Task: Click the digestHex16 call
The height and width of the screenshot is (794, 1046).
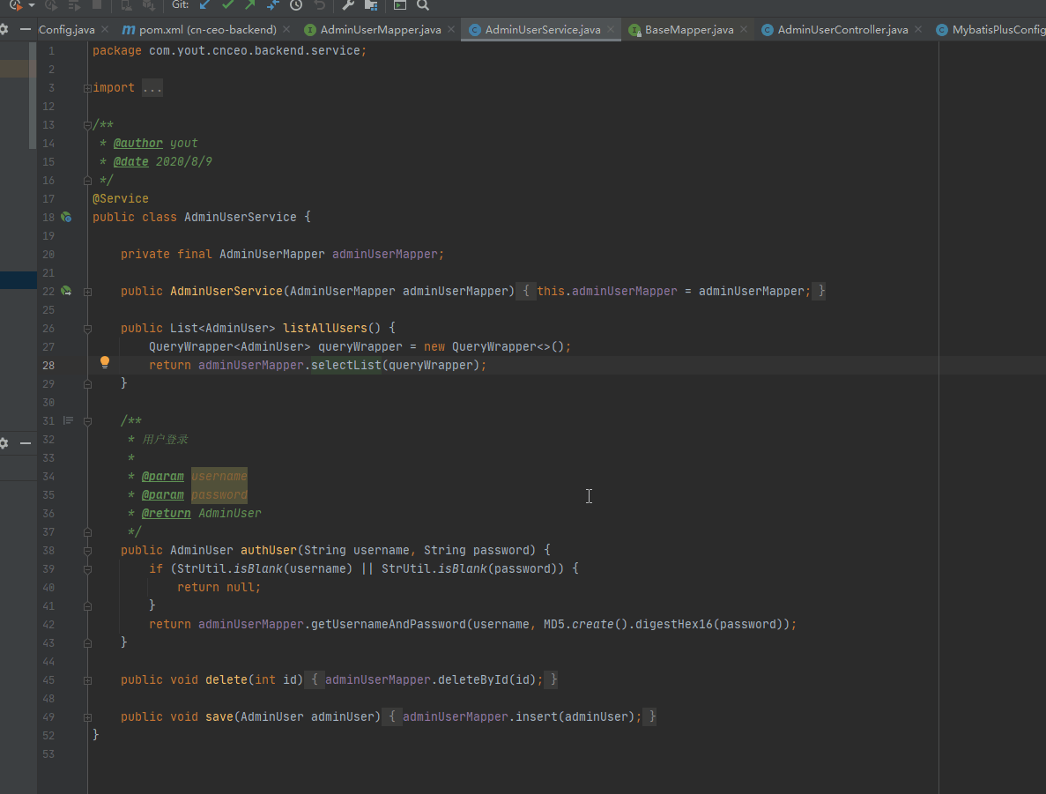Action: 674,624
